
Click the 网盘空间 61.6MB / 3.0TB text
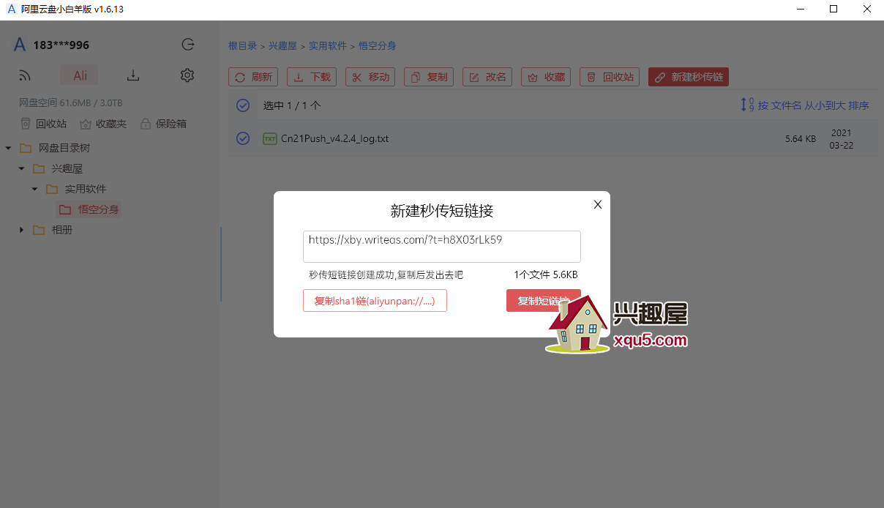coord(71,102)
